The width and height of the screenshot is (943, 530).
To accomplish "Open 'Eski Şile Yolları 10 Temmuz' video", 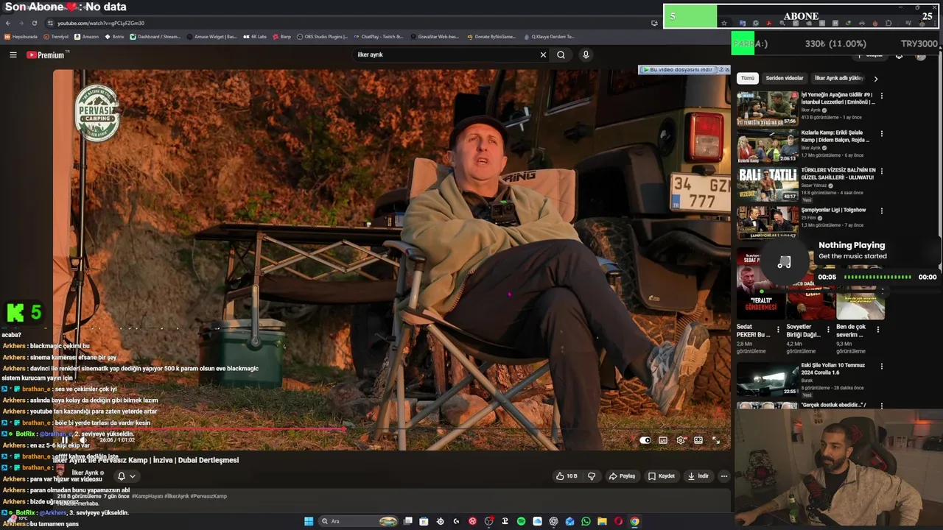I will pyautogui.click(x=833, y=369).
